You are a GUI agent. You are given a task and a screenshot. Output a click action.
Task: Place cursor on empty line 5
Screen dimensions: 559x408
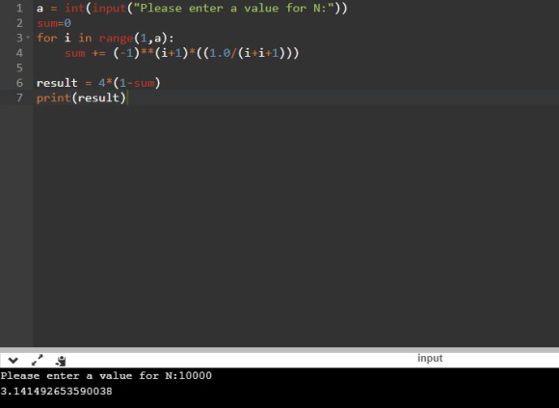click(x=296, y=68)
